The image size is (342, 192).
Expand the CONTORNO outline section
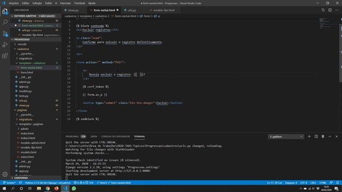click(36, 178)
